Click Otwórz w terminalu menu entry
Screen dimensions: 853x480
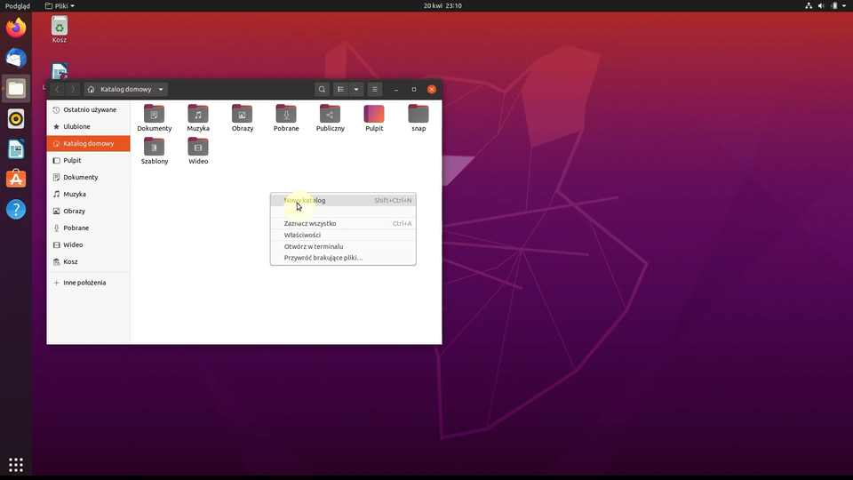(x=314, y=246)
